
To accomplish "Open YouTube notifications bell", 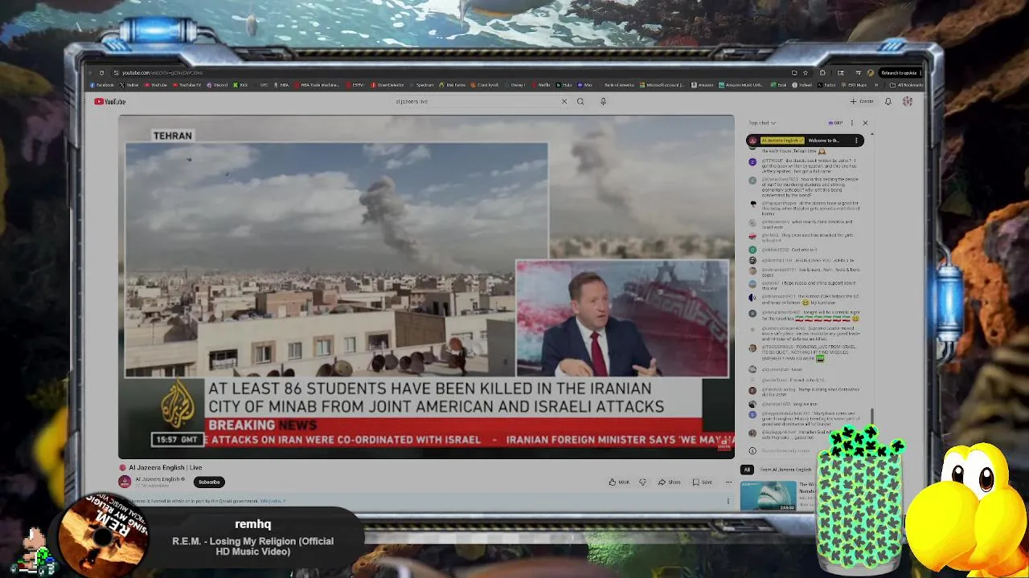I will coord(888,101).
